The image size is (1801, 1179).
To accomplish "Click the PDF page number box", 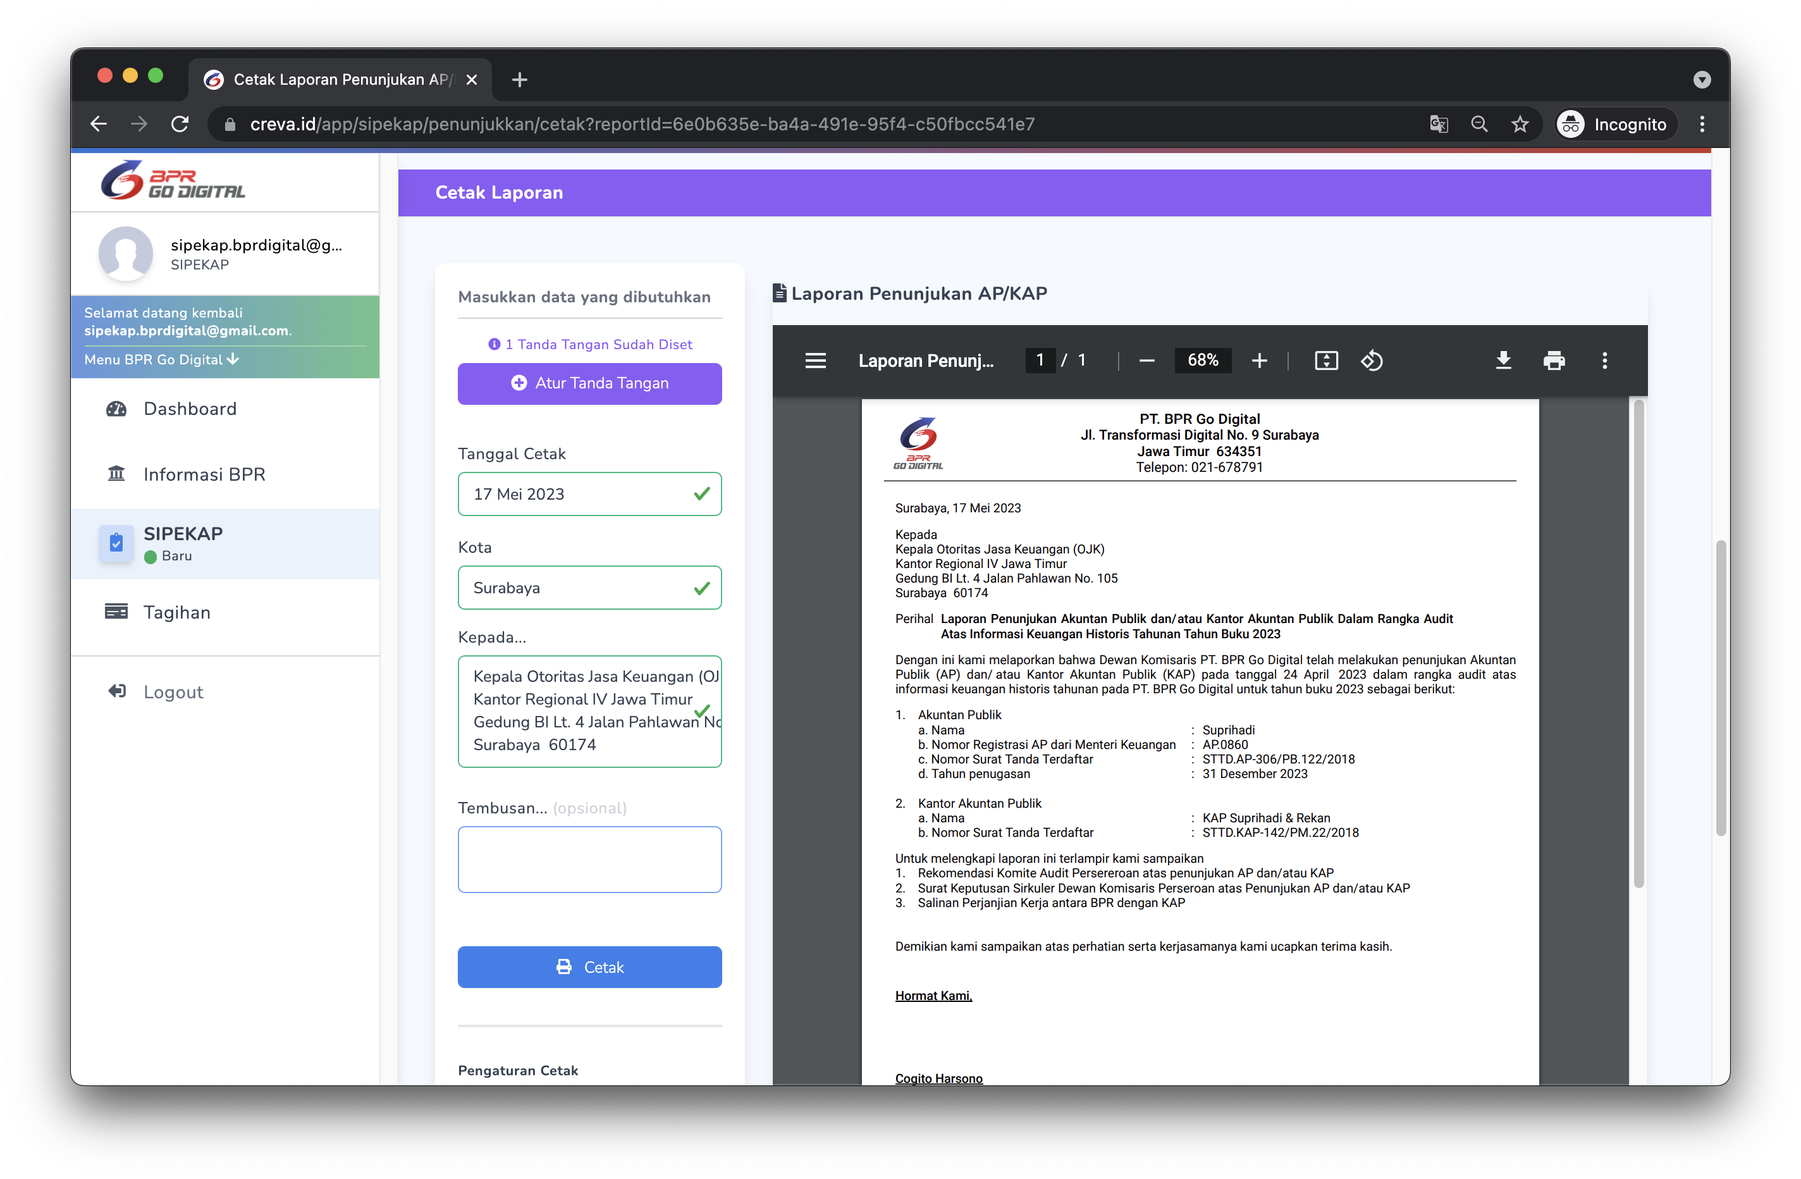I will (x=1040, y=360).
